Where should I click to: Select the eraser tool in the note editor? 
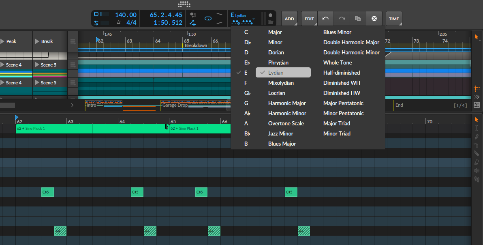pos(477,162)
